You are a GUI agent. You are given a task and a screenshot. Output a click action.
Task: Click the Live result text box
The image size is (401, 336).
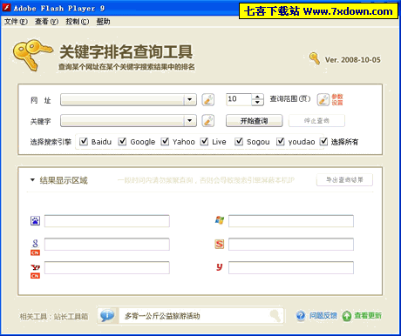[x=291, y=221]
